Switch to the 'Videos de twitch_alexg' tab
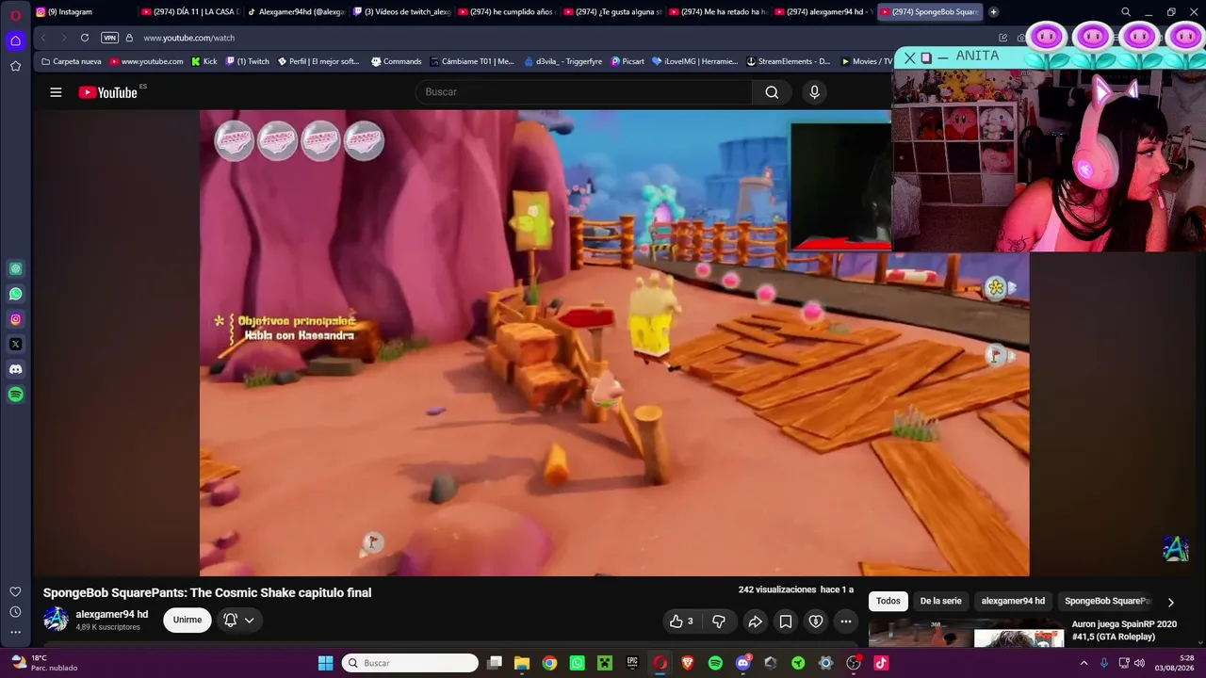 tap(402, 12)
